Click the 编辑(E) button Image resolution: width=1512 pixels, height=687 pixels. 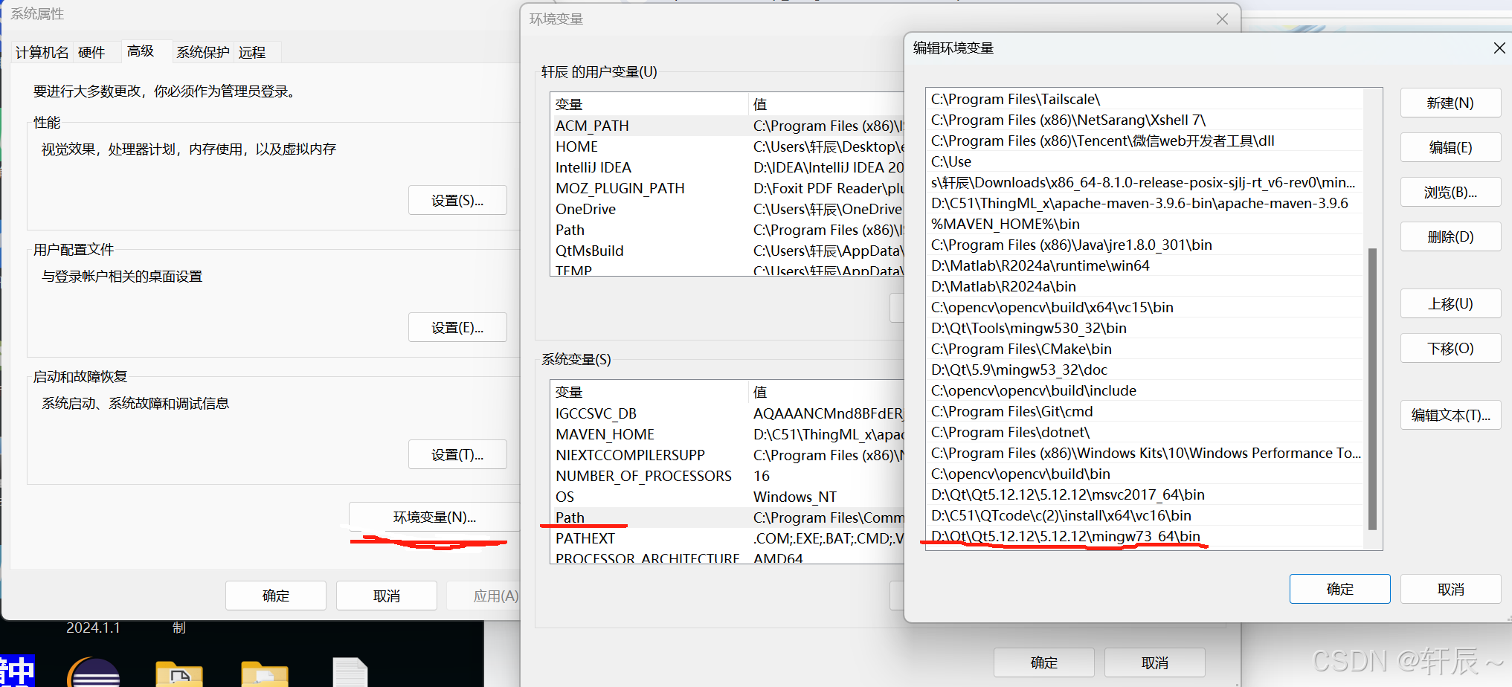(x=1450, y=147)
